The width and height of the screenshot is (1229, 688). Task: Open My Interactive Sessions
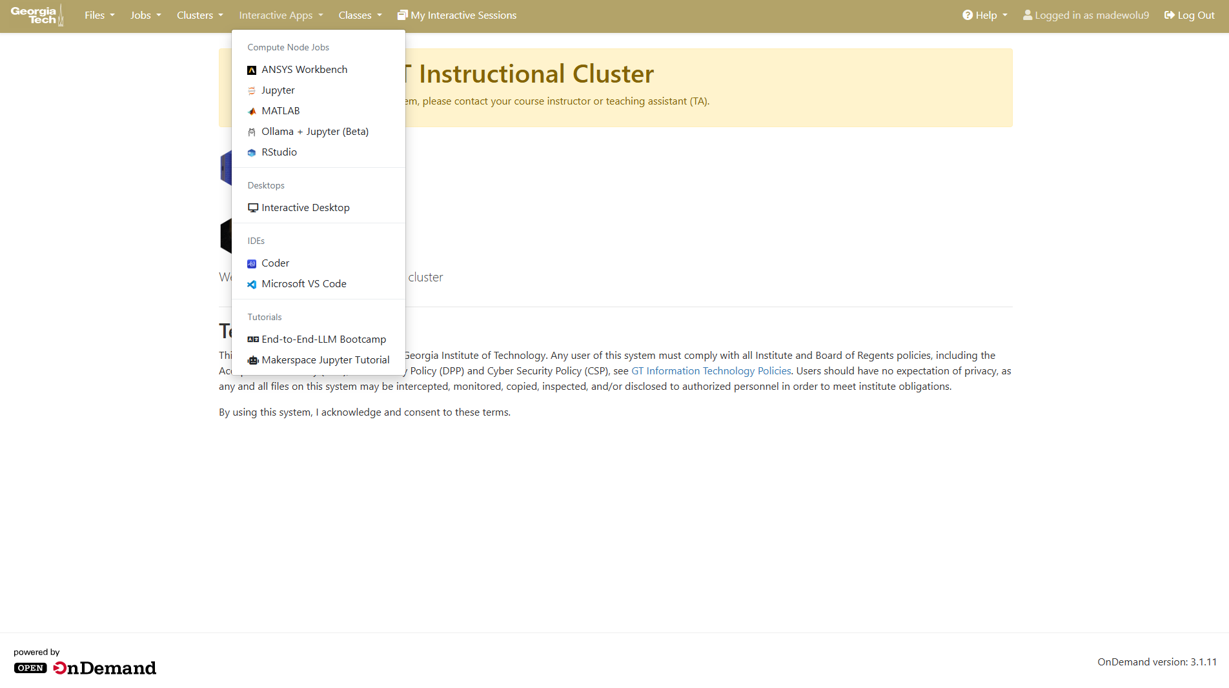click(457, 15)
